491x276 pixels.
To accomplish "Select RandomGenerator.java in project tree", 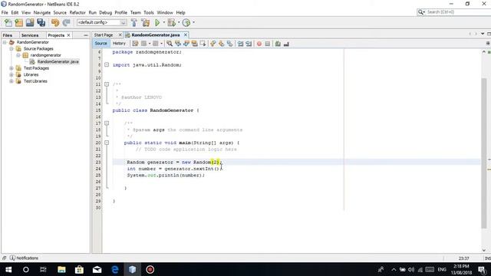I will [x=58, y=61].
